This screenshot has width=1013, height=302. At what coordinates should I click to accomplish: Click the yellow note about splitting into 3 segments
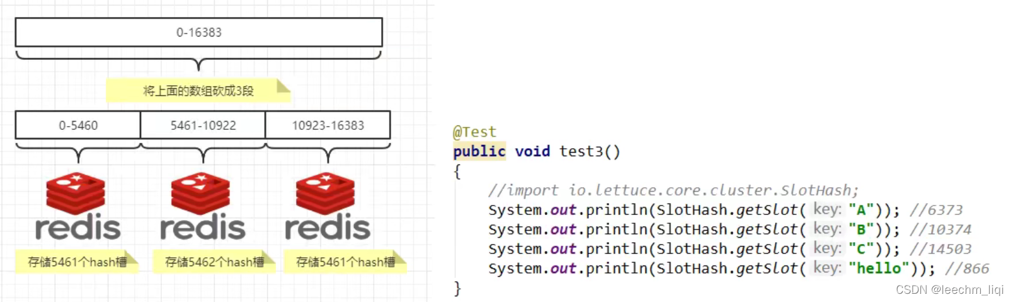pyautogui.click(x=198, y=90)
